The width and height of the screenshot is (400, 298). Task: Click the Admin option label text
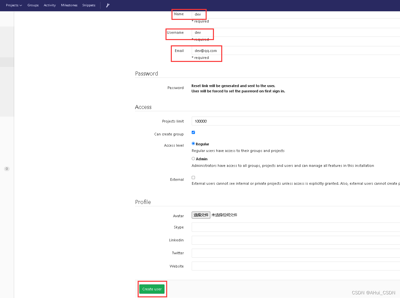tap(202, 159)
